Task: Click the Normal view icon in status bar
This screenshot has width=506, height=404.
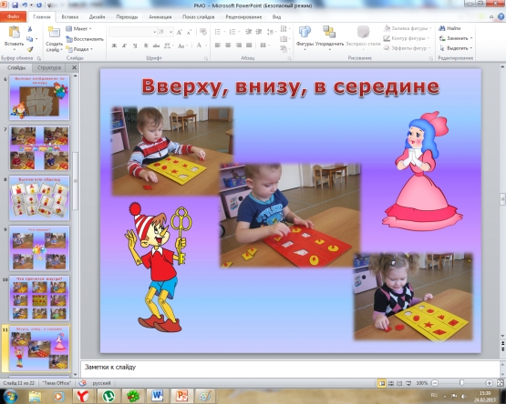Action: coord(382,383)
